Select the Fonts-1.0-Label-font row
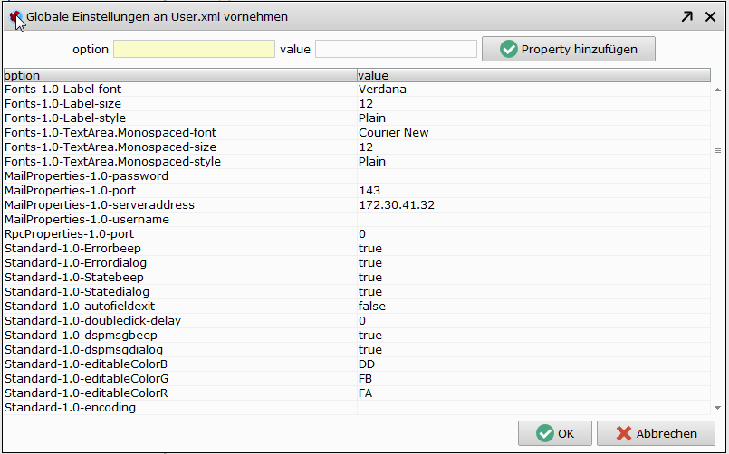Viewport: 729px width, 454px height. tap(357, 90)
